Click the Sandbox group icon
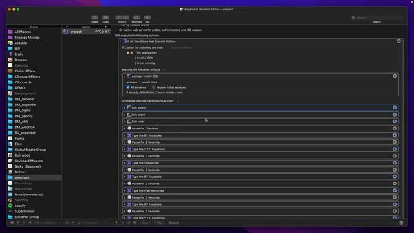 tap(10, 200)
